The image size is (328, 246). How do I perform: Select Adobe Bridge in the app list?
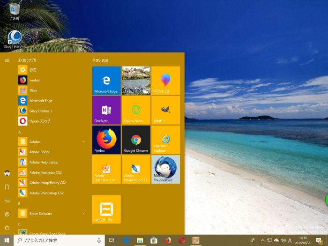pyautogui.click(x=40, y=152)
